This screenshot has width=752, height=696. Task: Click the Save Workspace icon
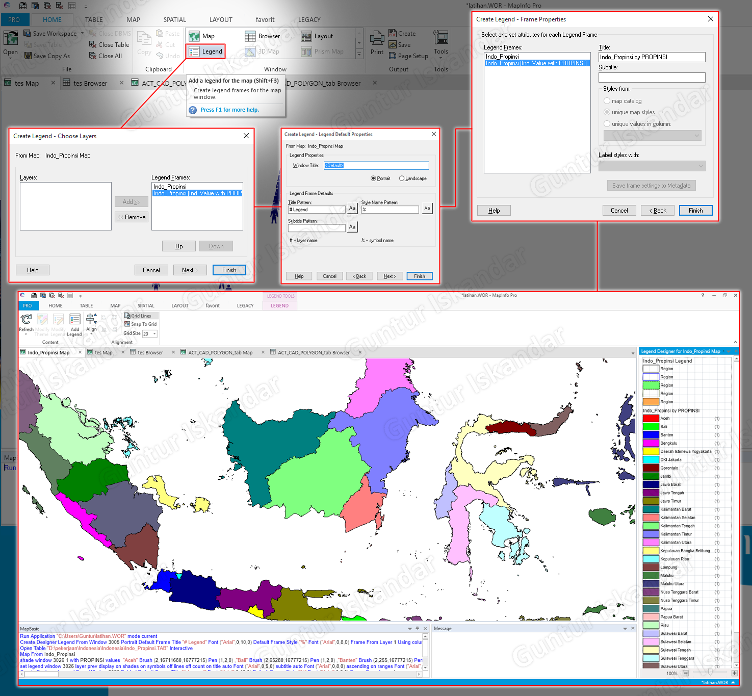click(x=28, y=34)
